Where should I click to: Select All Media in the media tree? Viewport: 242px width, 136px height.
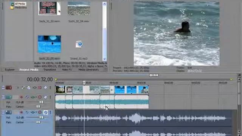[x=20, y=4]
